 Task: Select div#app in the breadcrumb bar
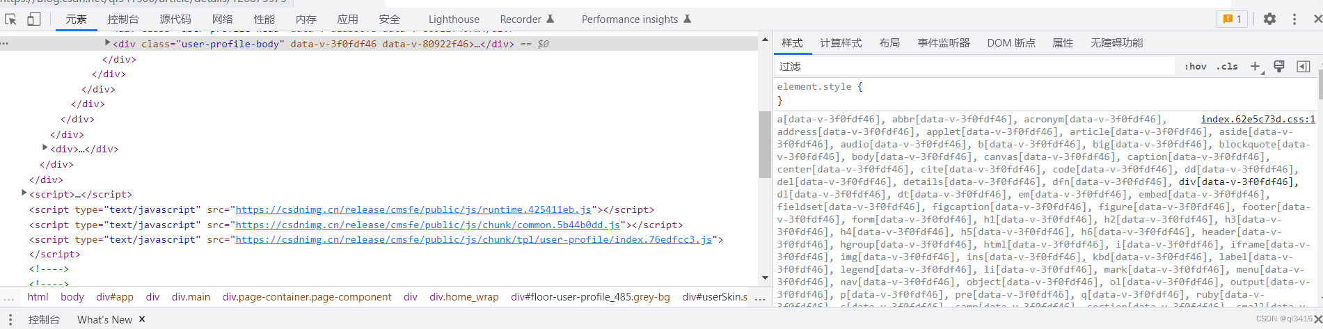[x=115, y=297]
